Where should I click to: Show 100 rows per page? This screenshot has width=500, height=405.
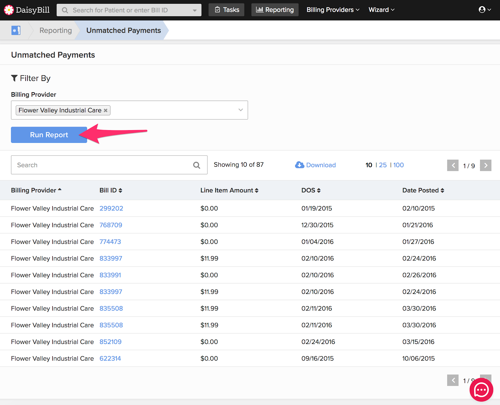(x=398, y=165)
